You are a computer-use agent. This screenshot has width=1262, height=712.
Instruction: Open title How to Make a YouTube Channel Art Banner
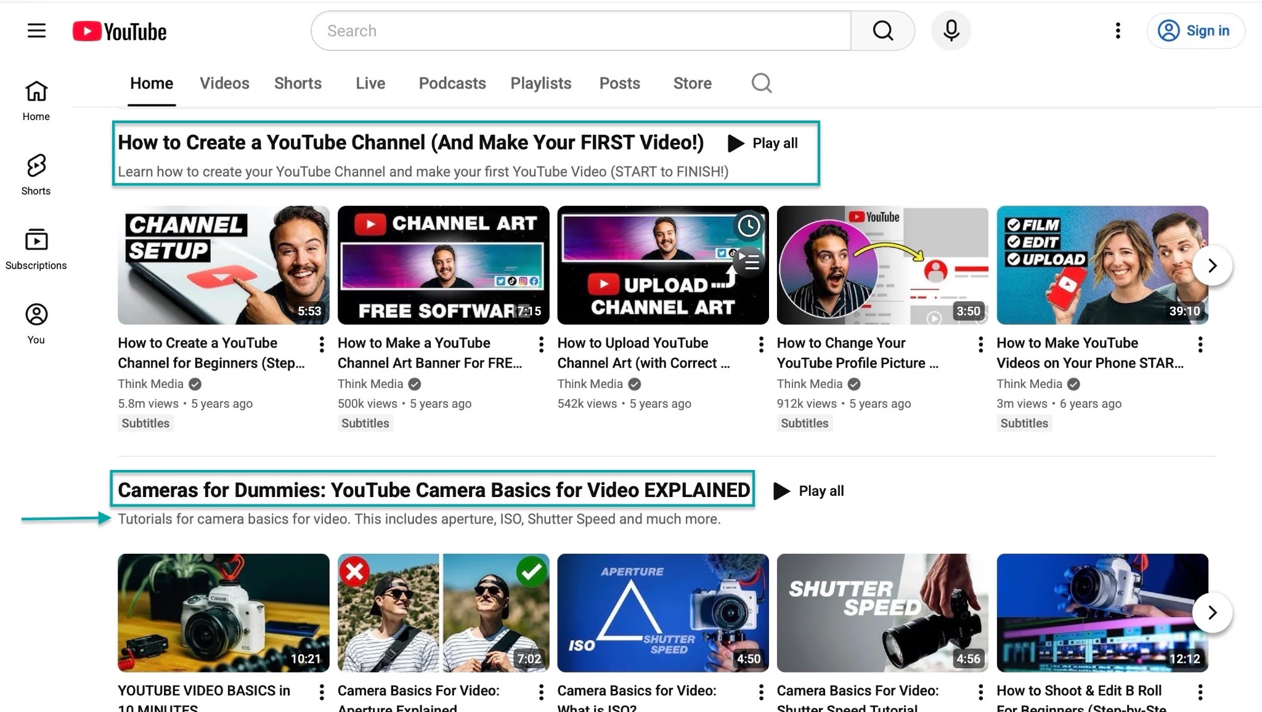(x=430, y=353)
